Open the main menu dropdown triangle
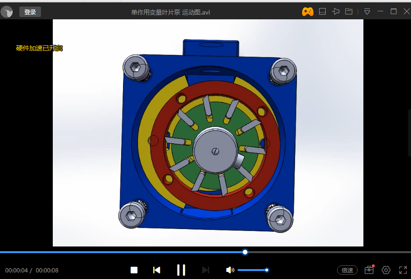The width and height of the screenshot is (411, 279). pyautogui.click(x=367, y=11)
